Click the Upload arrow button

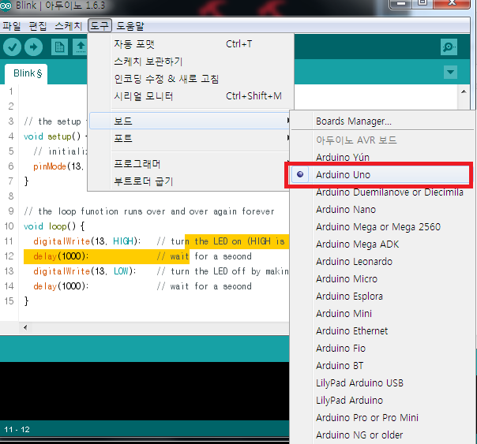33,47
